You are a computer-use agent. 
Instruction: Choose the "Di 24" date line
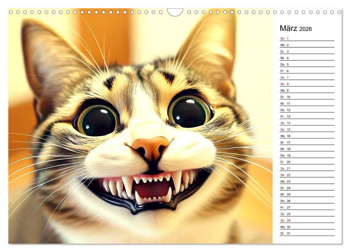pyautogui.click(x=307, y=188)
